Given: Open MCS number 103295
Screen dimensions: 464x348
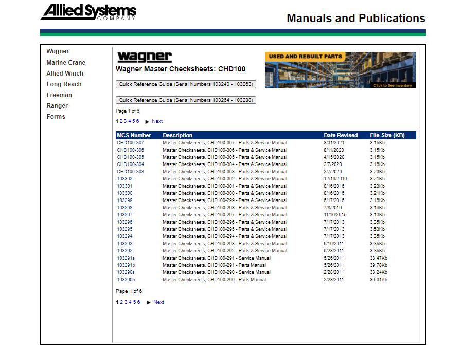Looking at the screenshot, I should click(125, 229).
